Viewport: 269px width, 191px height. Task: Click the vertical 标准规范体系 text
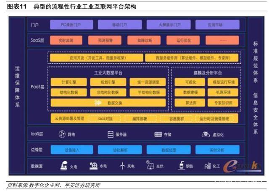pos(256,62)
